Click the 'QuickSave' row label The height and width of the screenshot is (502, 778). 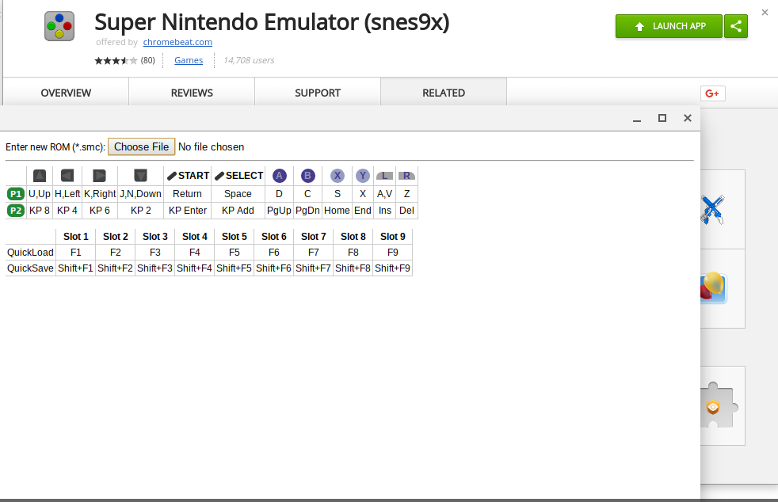[30, 268]
